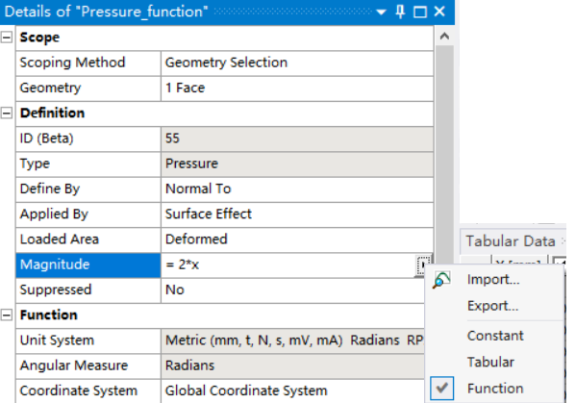Change the Define By Normal To value

(x=297, y=189)
